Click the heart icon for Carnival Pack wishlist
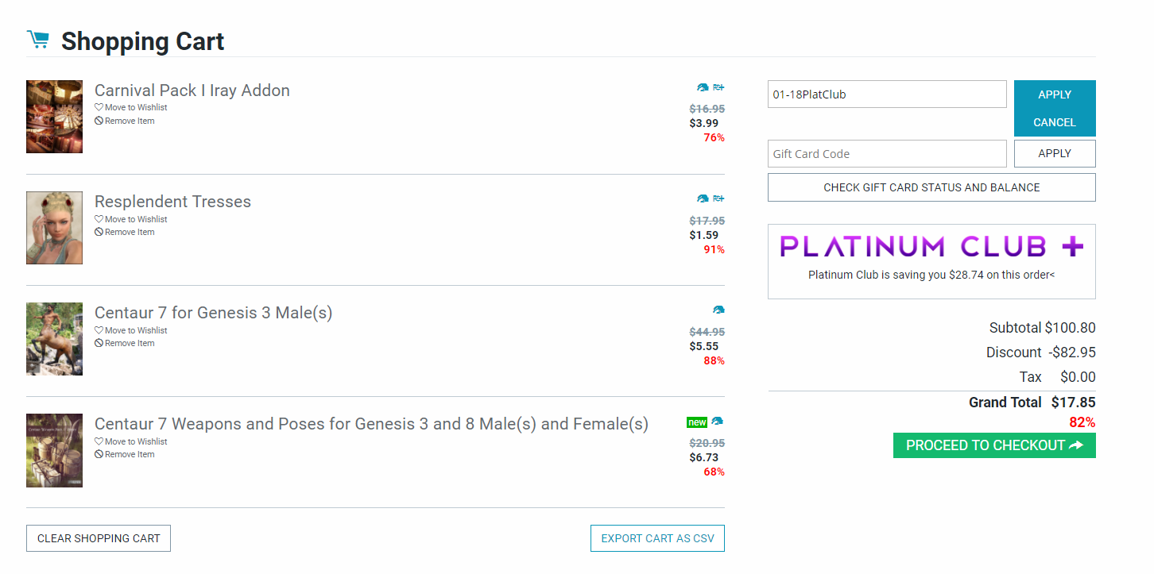The height and width of the screenshot is (574, 1154). 99,107
